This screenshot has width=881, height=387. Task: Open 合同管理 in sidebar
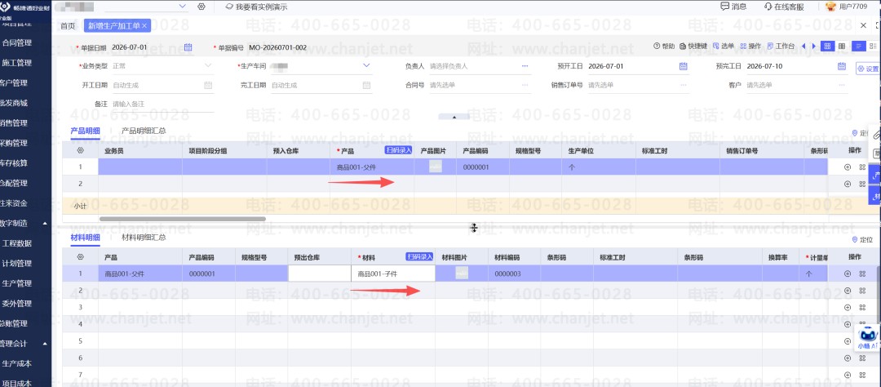[17, 42]
